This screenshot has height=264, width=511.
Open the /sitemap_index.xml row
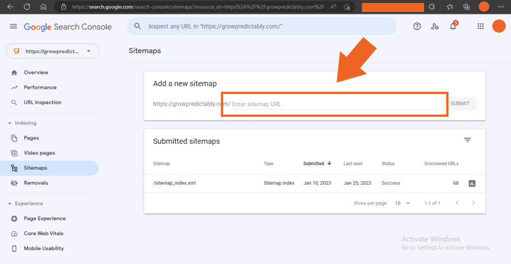pyautogui.click(x=314, y=183)
